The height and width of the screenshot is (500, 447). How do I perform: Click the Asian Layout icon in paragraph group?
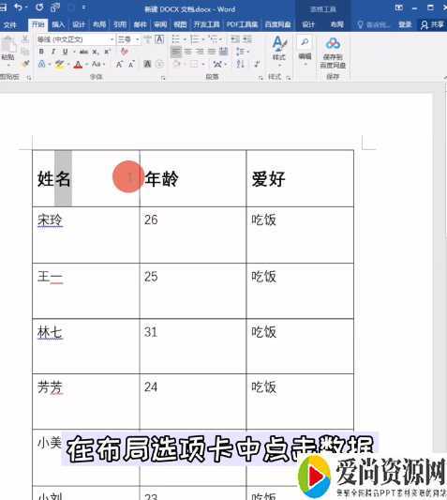tap(217, 64)
